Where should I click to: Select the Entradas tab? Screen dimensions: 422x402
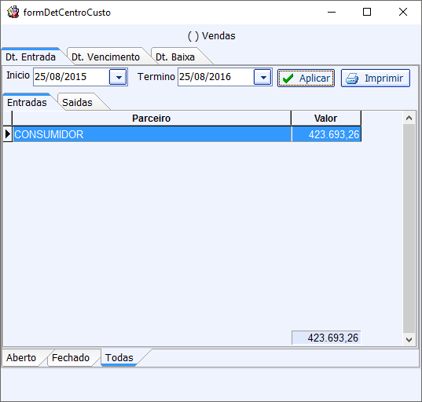tap(27, 102)
